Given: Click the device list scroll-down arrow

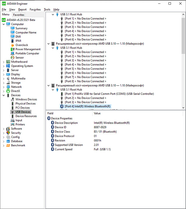Looking at the screenshot, I should pyautogui.click(x=183, y=108).
